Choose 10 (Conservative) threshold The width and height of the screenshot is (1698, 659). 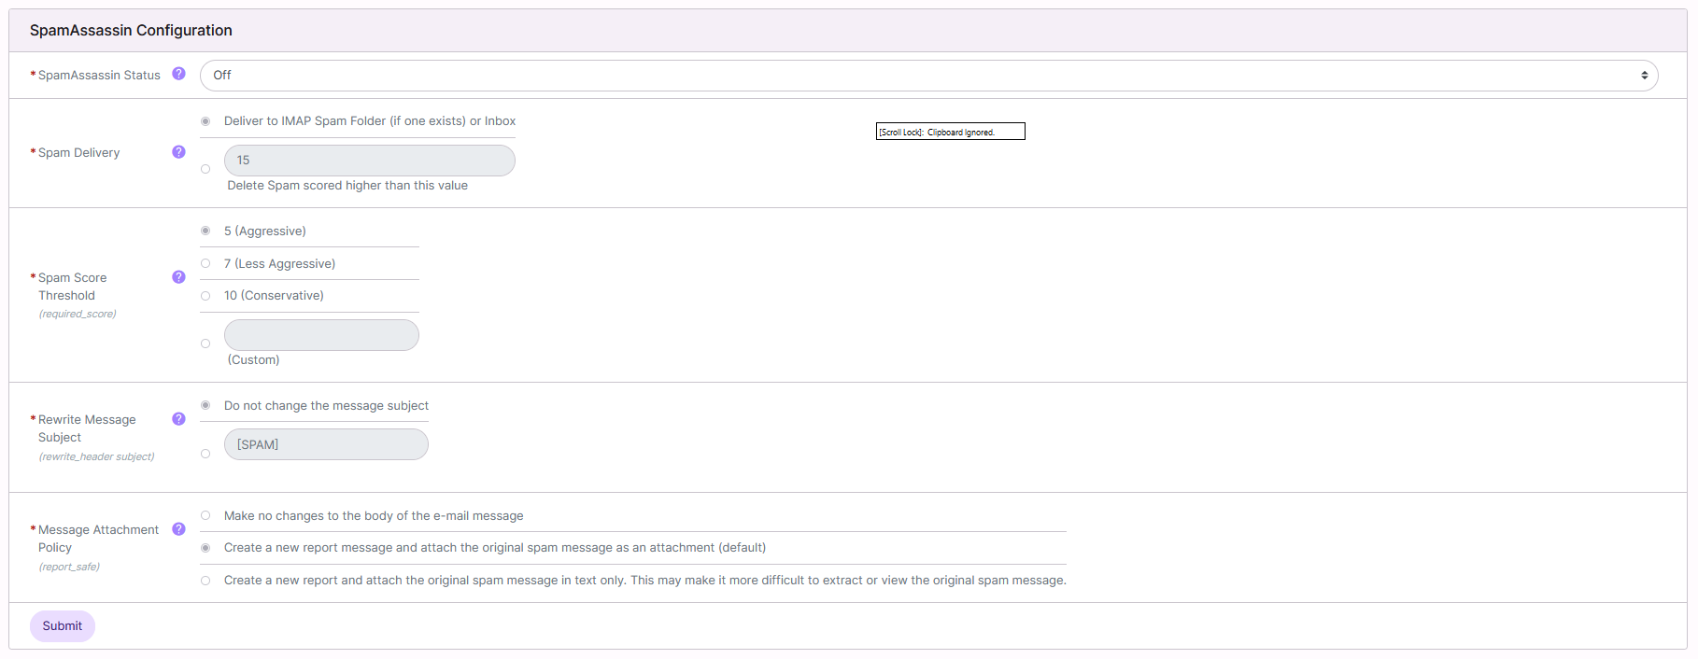coord(205,296)
